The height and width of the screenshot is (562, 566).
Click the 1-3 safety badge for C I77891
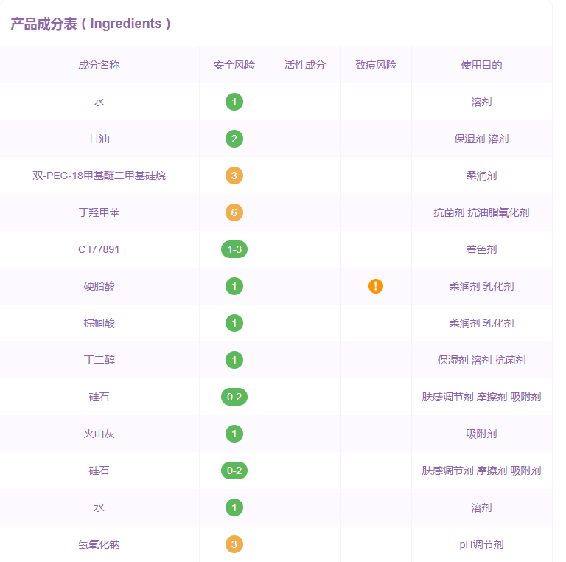click(234, 249)
